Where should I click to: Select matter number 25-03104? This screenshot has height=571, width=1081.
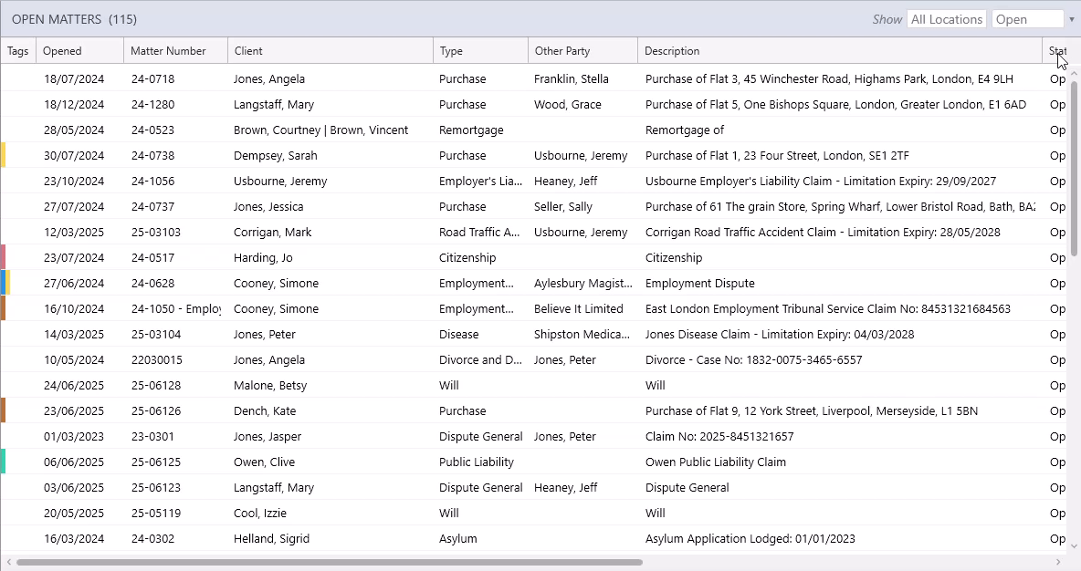156,334
